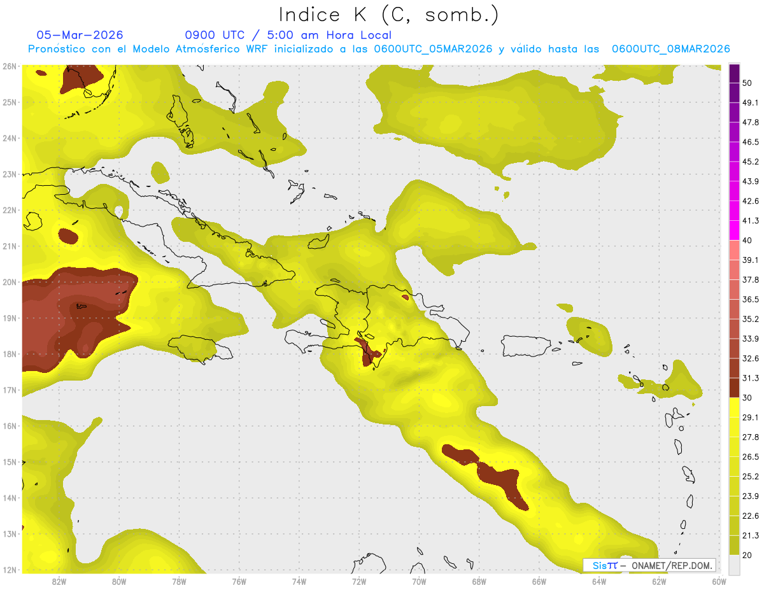Screen dimensions: 764x590
Task: Click the valid-until stamp '0600UTC_08MAR2026'
Action: click(x=670, y=49)
